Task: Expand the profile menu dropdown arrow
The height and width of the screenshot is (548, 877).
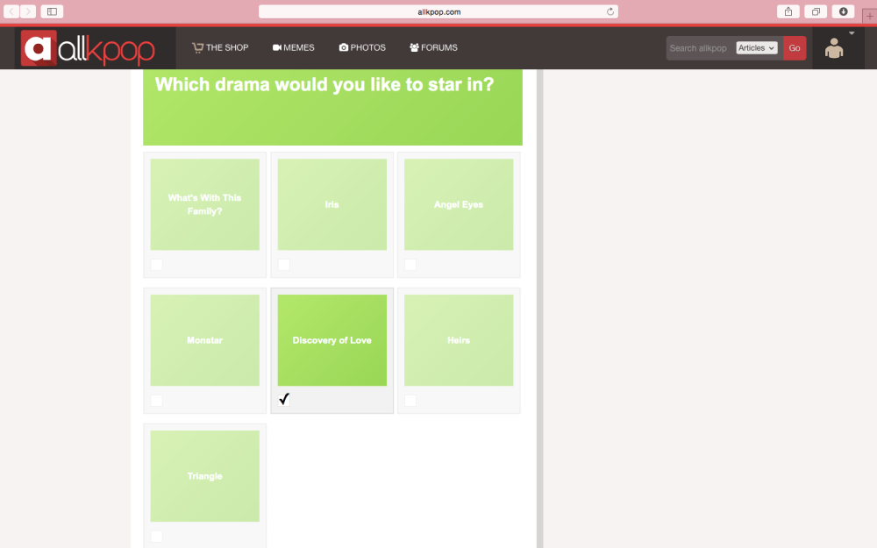Action: coord(851,33)
